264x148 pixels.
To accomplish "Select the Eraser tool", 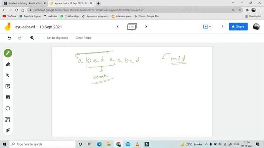I will tap(8, 64).
